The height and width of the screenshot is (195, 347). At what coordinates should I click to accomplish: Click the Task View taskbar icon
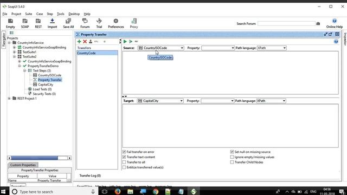[105, 191]
